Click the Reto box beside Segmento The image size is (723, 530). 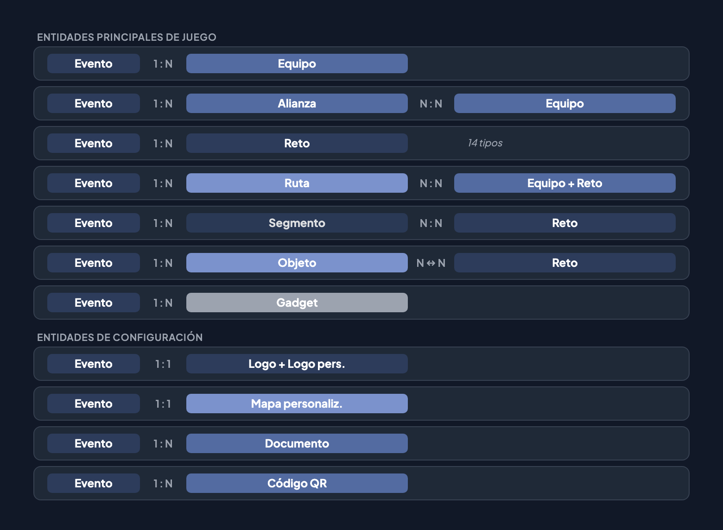[564, 223]
